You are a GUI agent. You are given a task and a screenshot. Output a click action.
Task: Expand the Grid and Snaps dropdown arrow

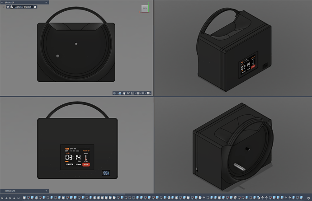(145, 93)
